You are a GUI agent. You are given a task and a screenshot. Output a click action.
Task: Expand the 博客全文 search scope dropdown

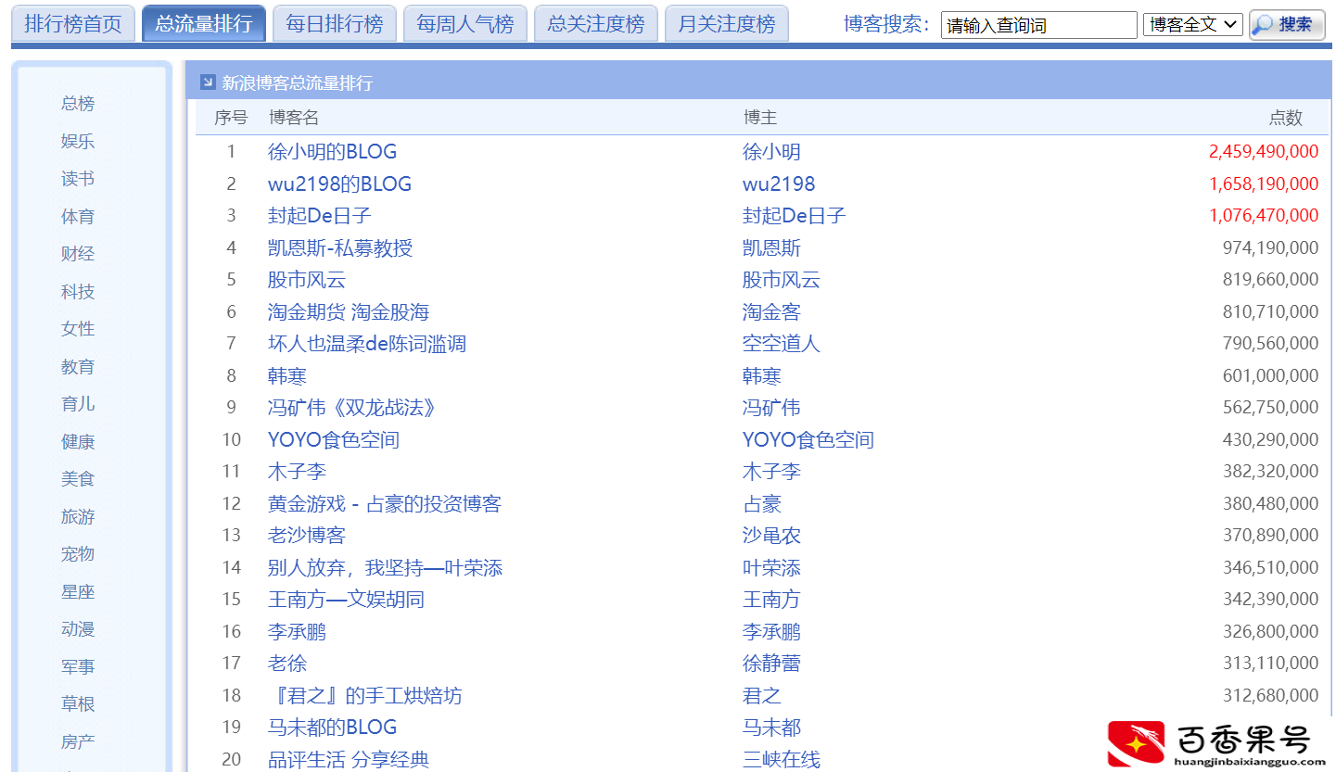1193,25
